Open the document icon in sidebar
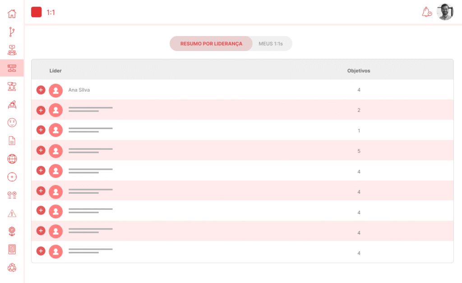Image resolution: width=462 pixels, height=283 pixels. coord(12,141)
